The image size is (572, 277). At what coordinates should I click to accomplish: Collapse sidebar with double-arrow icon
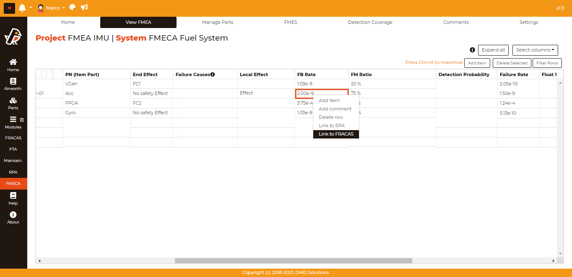pyautogui.click(x=9, y=8)
